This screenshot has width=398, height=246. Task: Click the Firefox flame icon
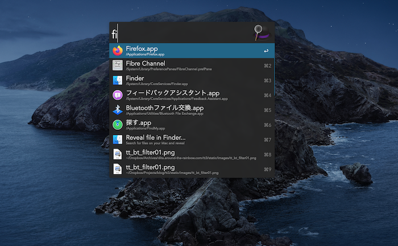tap(118, 51)
